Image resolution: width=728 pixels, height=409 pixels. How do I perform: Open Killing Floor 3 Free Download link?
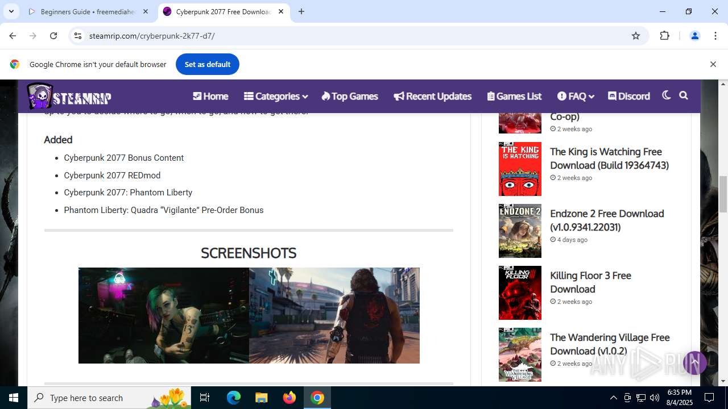pyautogui.click(x=590, y=282)
